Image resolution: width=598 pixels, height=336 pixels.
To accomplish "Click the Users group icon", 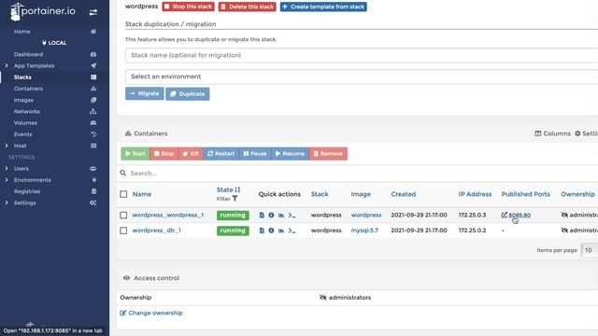I will click(x=93, y=169).
